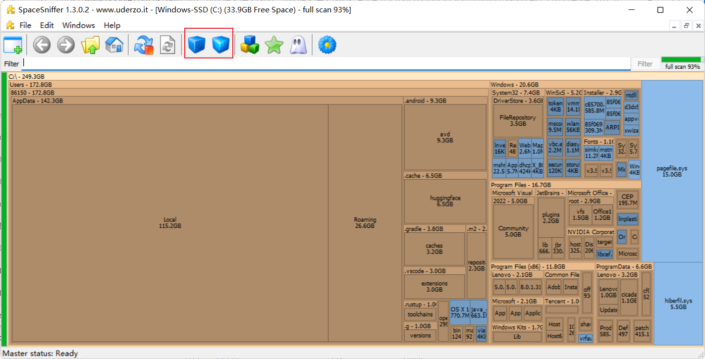This screenshot has width=705, height=359.
Task: Click the ProgramData - 6.6GB header
Action: (624, 266)
